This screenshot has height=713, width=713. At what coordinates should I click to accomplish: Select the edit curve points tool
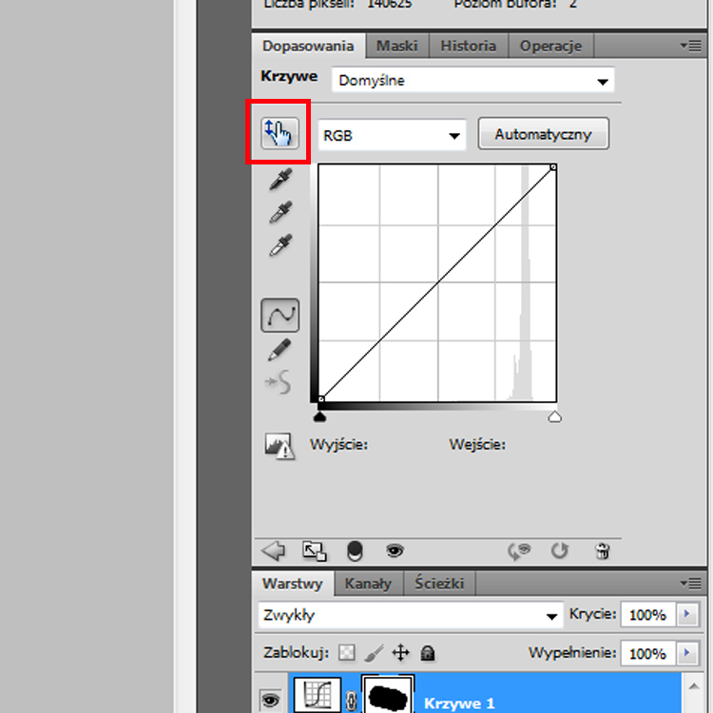click(x=279, y=315)
